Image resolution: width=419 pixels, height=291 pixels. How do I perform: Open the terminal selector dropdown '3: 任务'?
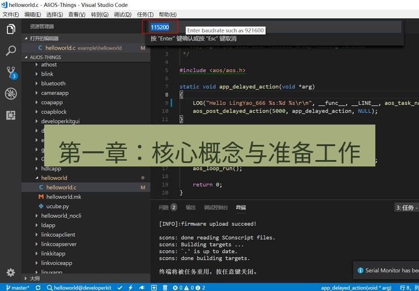click(406, 208)
